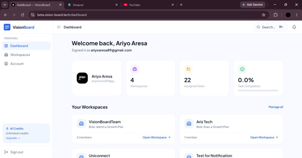Open Dashboard in the sidebar
Viewport: 302px width, 158px height.
point(26,46)
